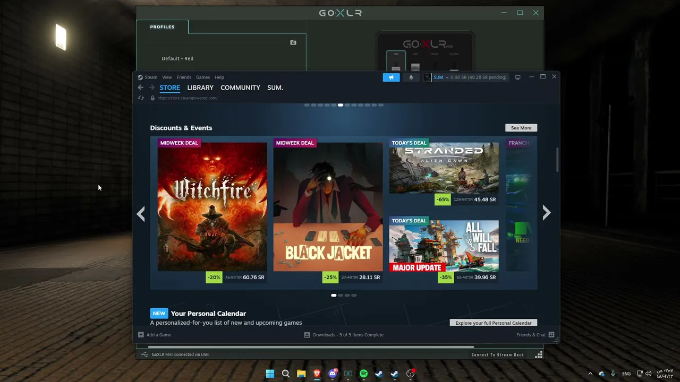Expand the SUM. account dropdown

(x=447, y=77)
